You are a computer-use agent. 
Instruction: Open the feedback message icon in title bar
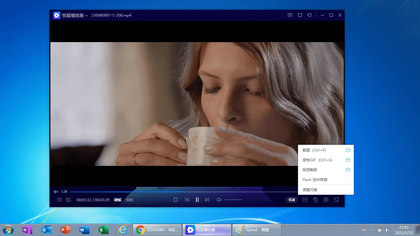290,15
